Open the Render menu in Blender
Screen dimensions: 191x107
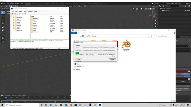point(12,4)
